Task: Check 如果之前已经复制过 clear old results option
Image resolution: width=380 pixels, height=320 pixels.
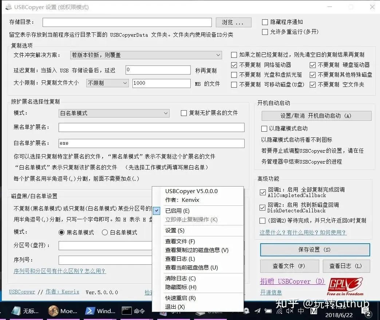Action: pyautogui.click(x=234, y=55)
